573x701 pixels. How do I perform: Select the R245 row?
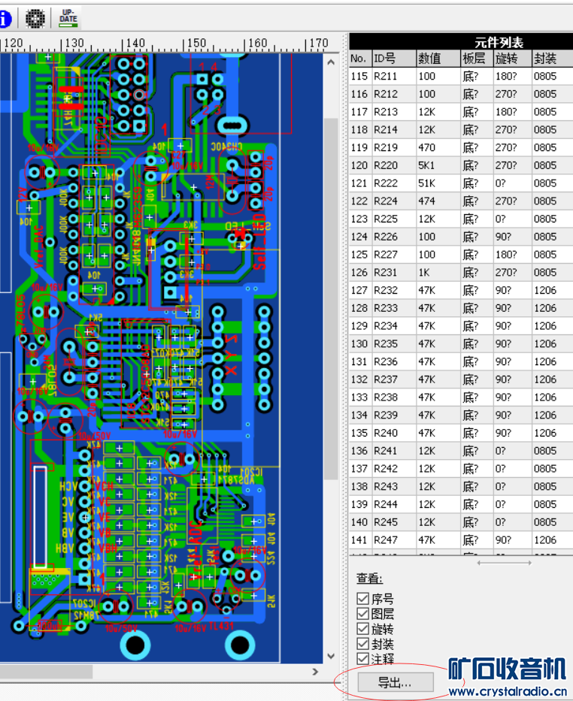tap(461, 522)
